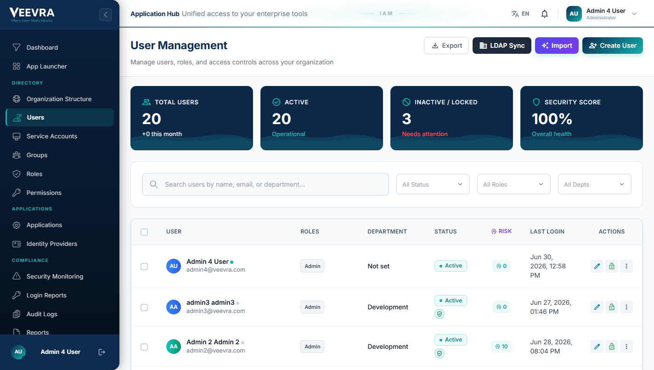
Task: Tick the checkbox for Admin 4 User row
Action: coord(144,267)
